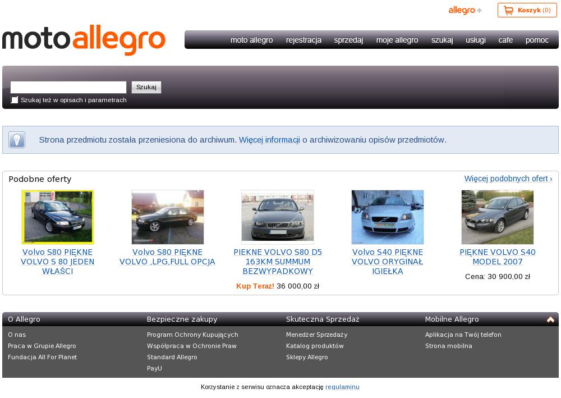Image resolution: width=561 pixels, height=398 pixels.
Task: Click the Skuteczna Sprzedaż footer heading
Action: [x=323, y=319]
